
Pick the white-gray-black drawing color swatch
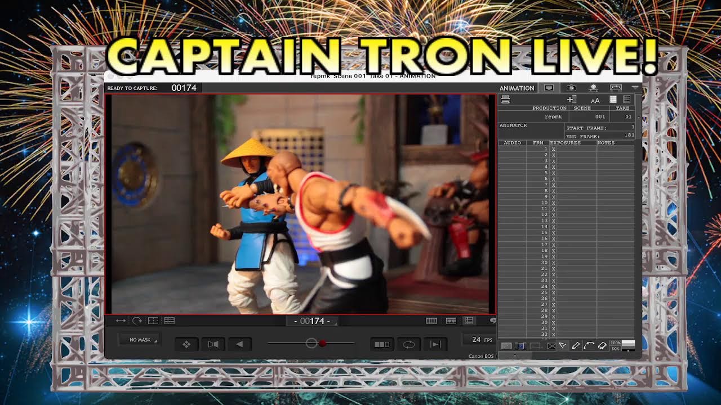(628, 345)
